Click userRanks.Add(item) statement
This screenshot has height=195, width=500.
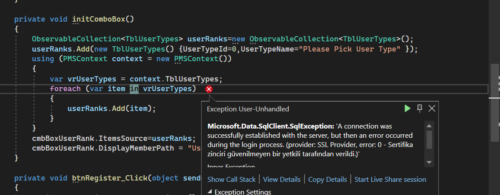point(112,108)
